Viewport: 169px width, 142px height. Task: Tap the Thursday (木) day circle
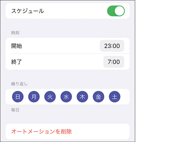pos(82,97)
